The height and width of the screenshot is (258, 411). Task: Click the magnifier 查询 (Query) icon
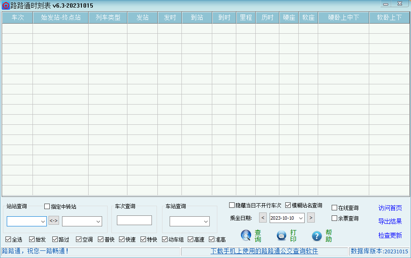pos(246,236)
